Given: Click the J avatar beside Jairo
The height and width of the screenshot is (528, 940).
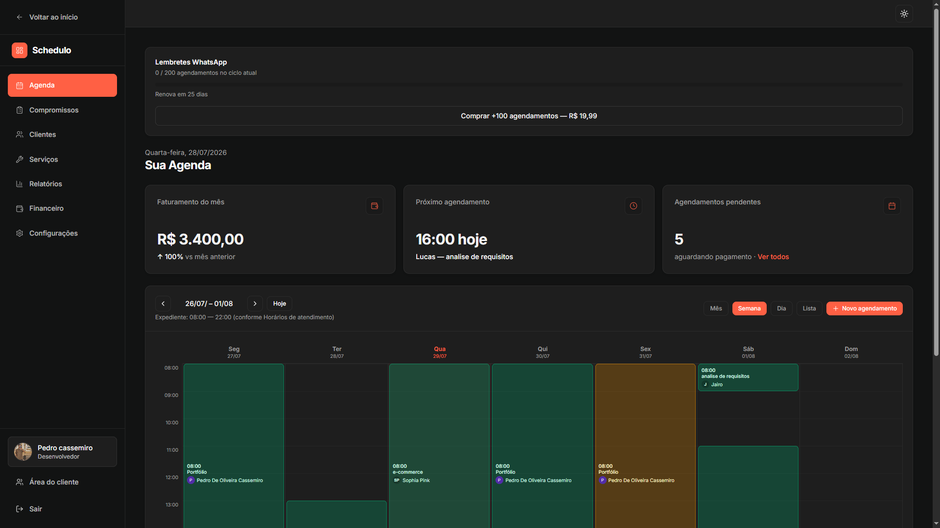Looking at the screenshot, I should pyautogui.click(x=705, y=385).
